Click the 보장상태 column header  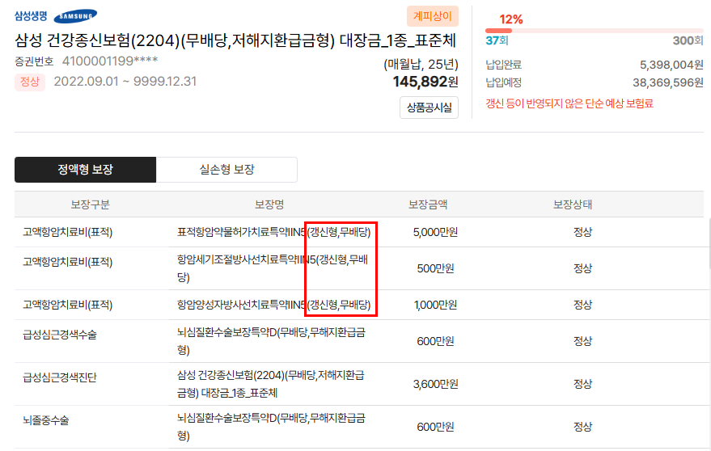pyautogui.click(x=572, y=204)
